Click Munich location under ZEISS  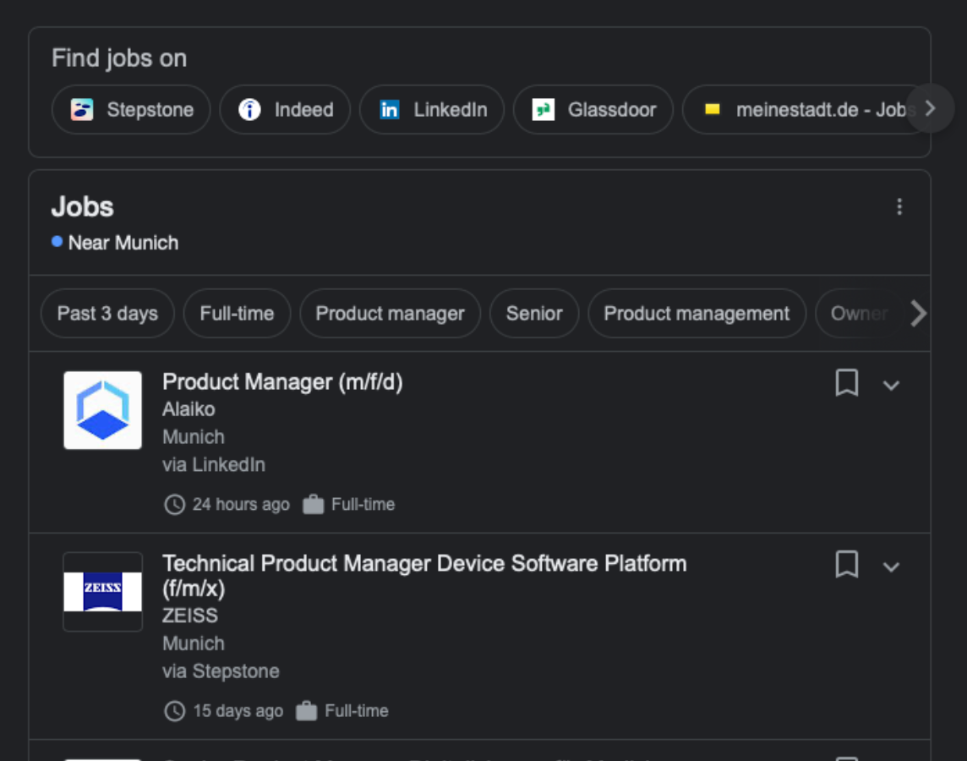click(194, 643)
